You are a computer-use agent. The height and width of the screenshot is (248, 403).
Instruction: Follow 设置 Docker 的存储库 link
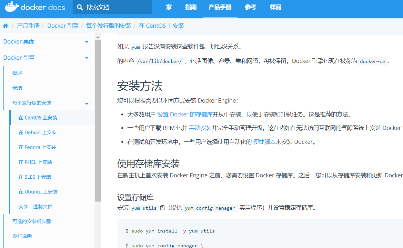pos(185,114)
